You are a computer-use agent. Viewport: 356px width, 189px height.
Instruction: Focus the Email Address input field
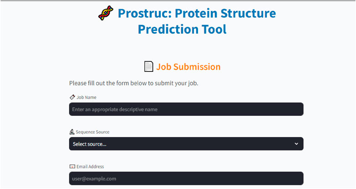(x=186, y=179)
